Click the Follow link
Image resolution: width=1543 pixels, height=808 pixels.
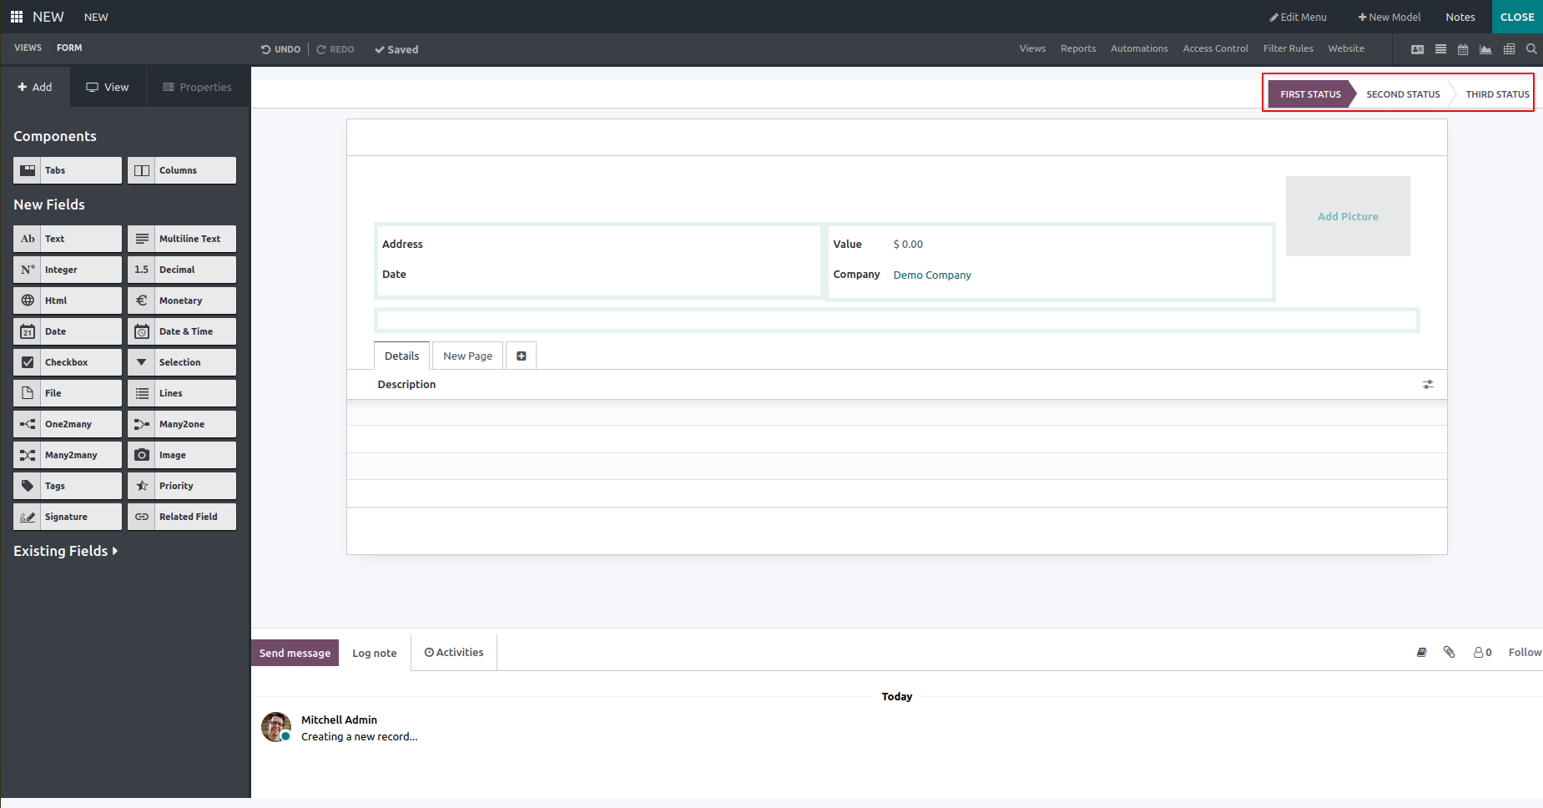(x=1525, y=652)
